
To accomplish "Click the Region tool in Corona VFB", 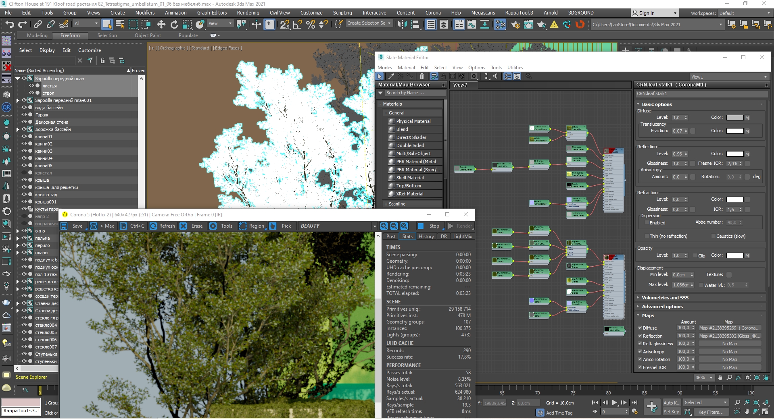I will click(x=252, y=226).
